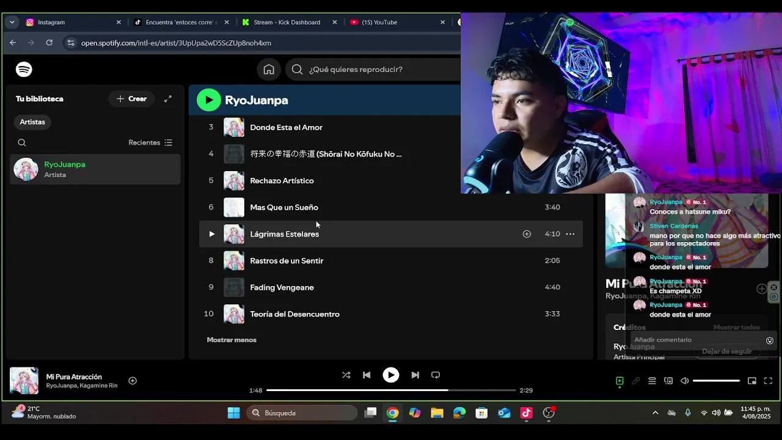Viewport: 782px width, 440px height.
Task: Open the weather widget showing 21°C
Action: (x=44, y=413)
